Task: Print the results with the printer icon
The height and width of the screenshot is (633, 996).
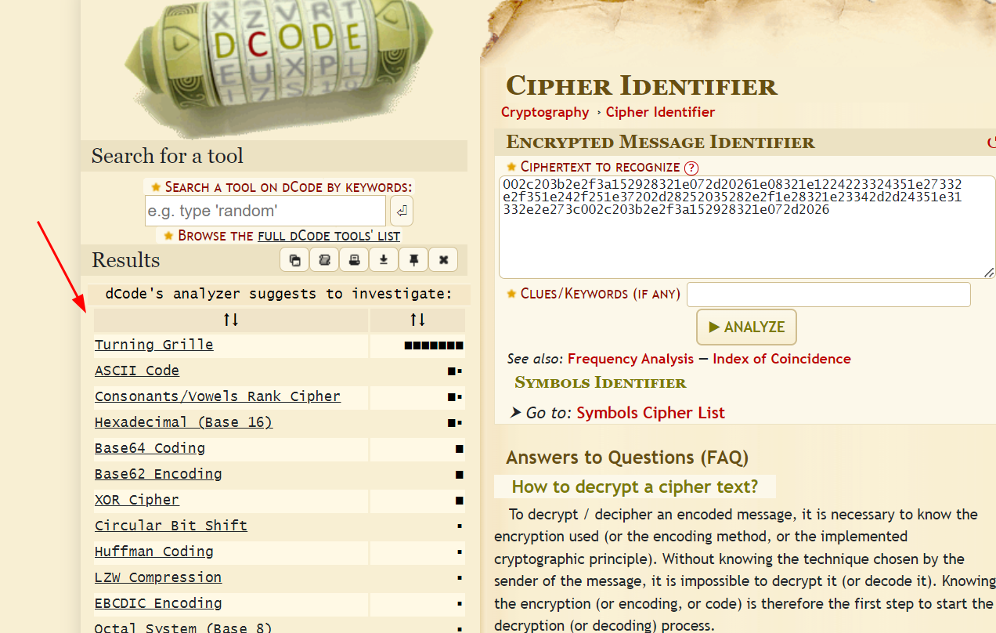Action: [x=354, y=260]
